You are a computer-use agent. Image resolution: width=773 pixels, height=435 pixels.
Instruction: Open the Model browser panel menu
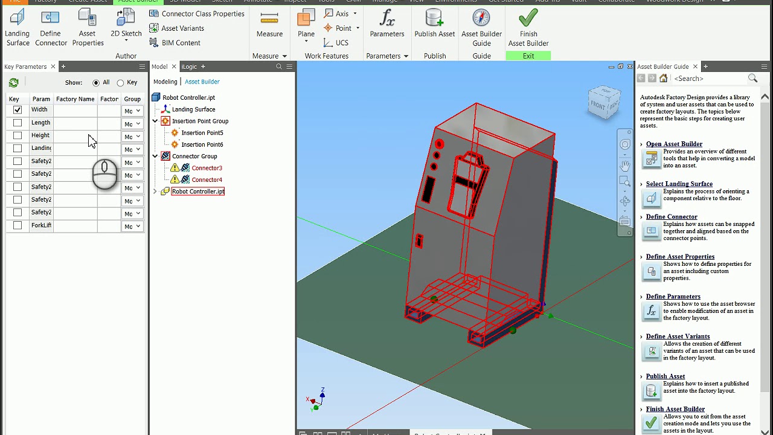click(289, 66)
